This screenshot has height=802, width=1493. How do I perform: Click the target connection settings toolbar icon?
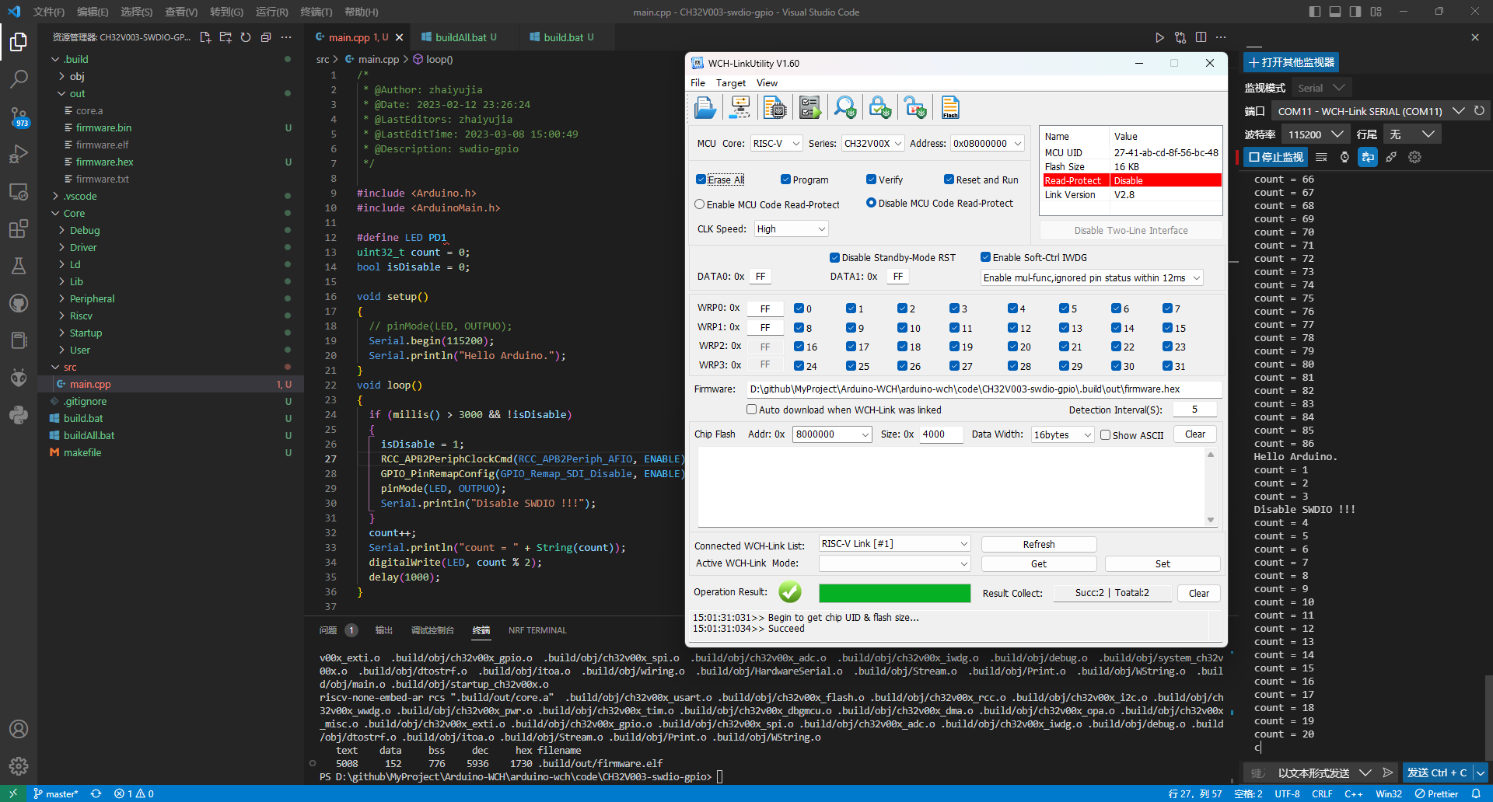tap(740, 107)
